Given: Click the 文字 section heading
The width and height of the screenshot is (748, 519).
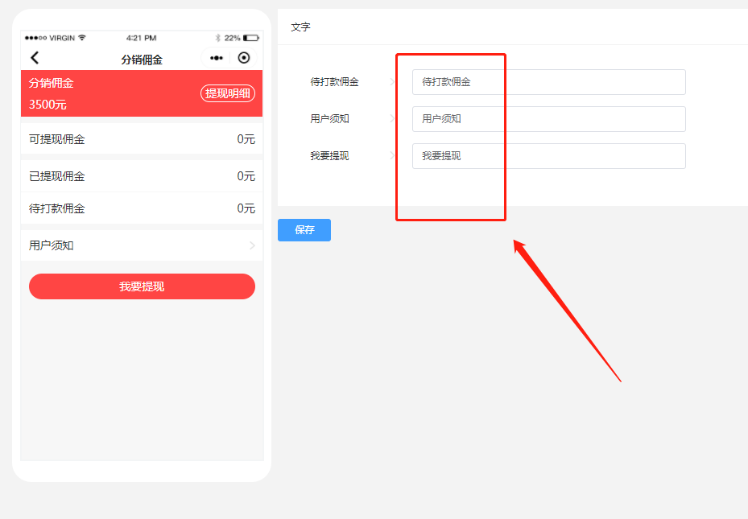Looking at the screenshot, I should pos(300,27).
